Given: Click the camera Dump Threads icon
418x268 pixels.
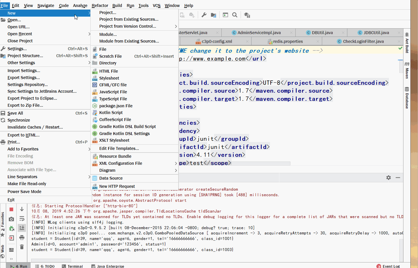Looking at the screenshot, I should tap(11, 219).
